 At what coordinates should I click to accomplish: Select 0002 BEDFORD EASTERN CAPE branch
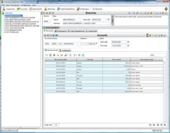[18, 20]
